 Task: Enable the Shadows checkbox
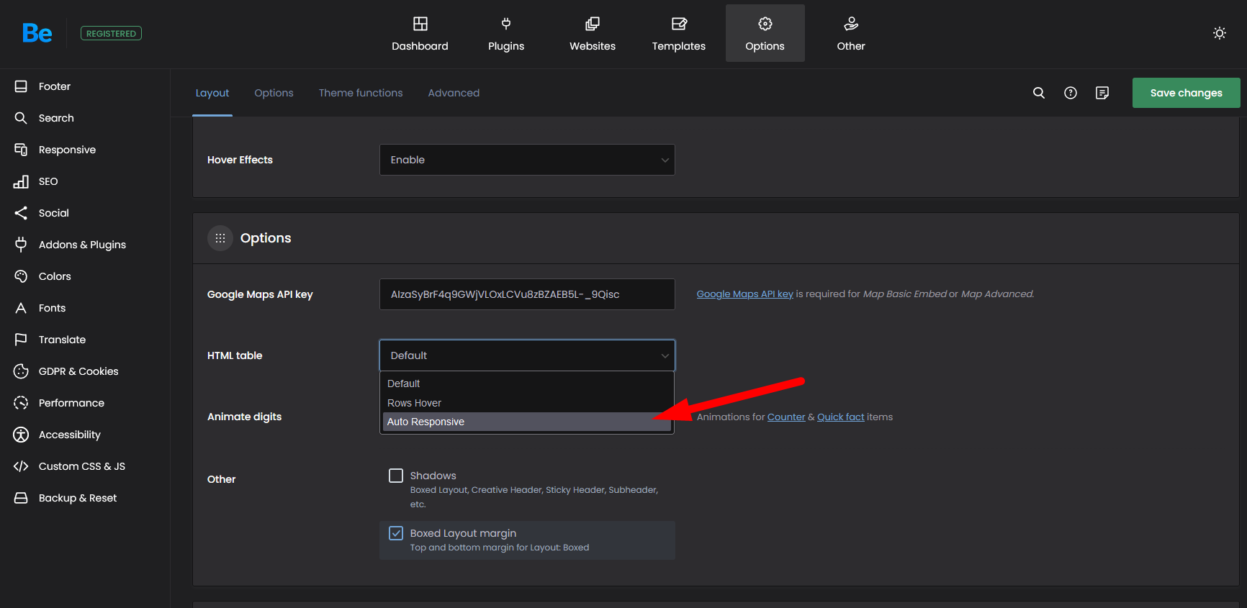click(396, 476)
